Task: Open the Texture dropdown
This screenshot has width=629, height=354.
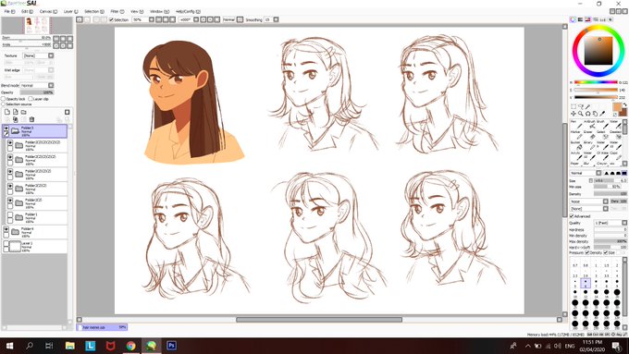Action: [51, 55]
